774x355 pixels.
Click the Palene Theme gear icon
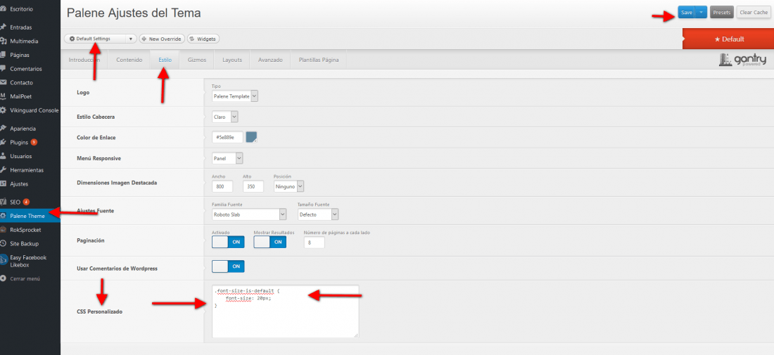[x=4, y=216]
